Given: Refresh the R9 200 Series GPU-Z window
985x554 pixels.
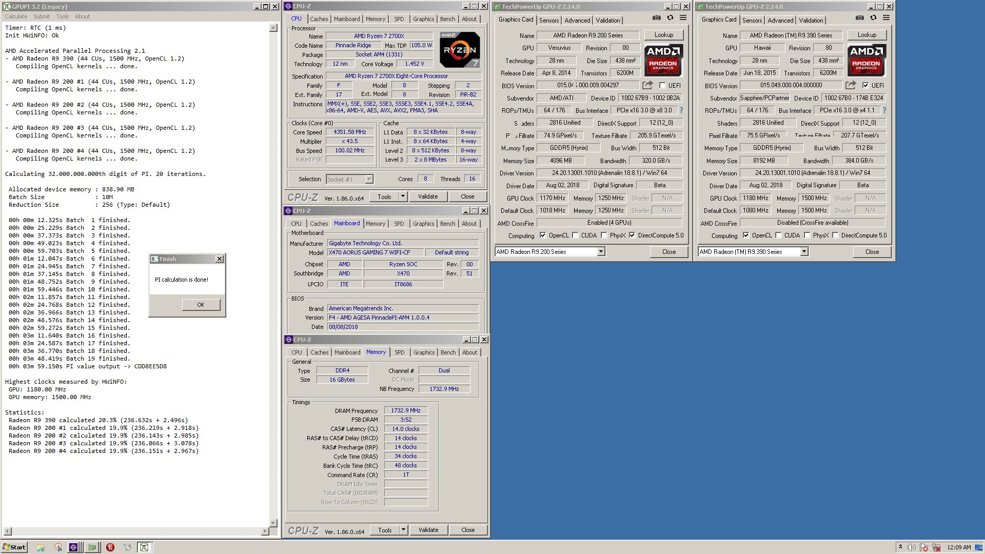Looking at the screenshot, I should (x=670, y=18).
